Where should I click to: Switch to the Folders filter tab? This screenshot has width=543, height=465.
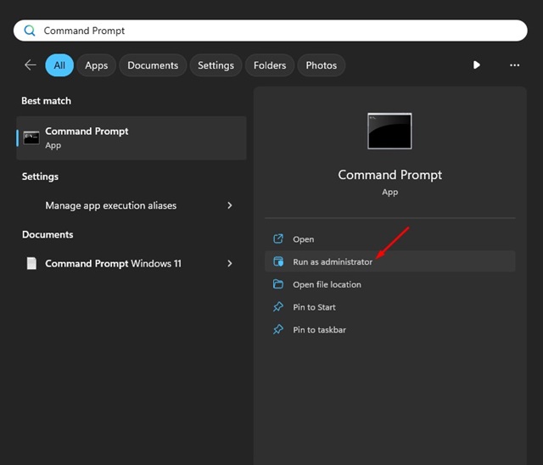point(270,65)
